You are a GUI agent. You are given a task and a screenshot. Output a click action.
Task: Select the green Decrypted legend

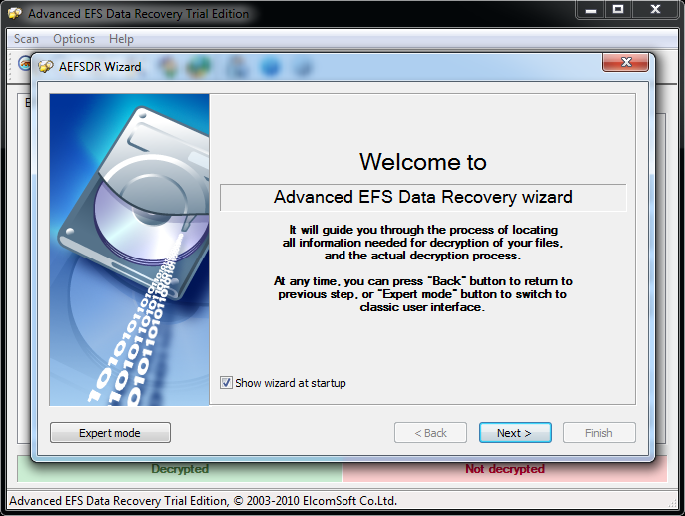(180, 469)
